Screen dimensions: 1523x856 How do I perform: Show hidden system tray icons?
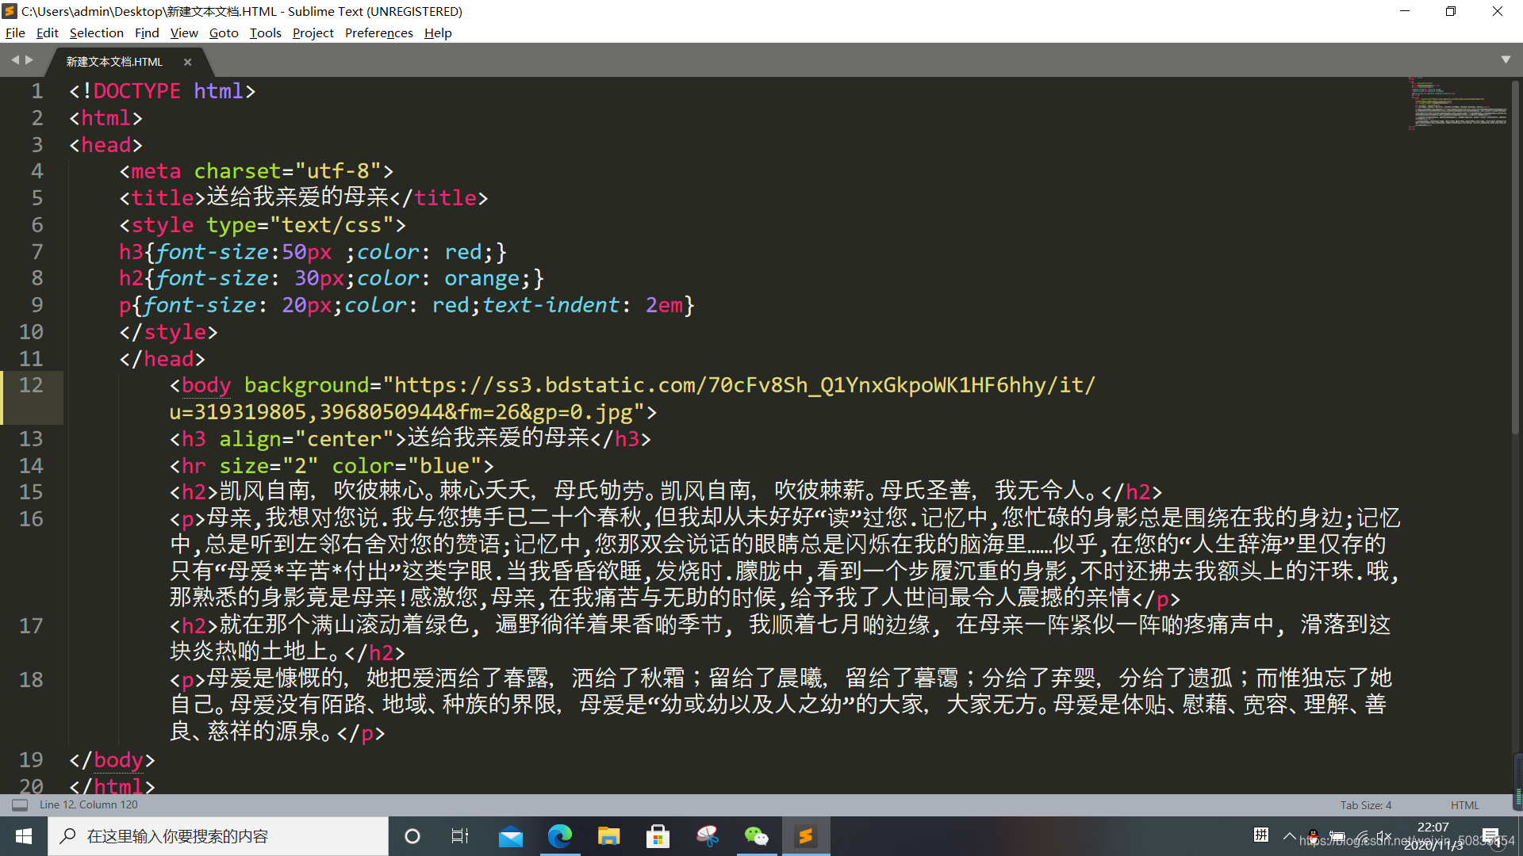(1290, 836)
